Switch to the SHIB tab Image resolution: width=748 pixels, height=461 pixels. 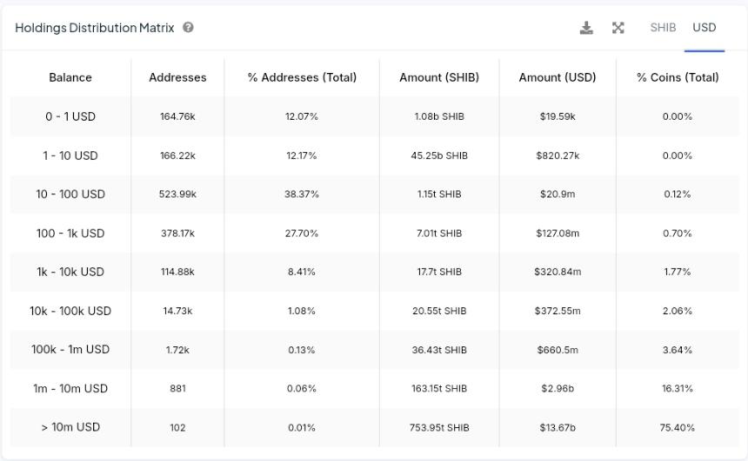click(663, 28)
